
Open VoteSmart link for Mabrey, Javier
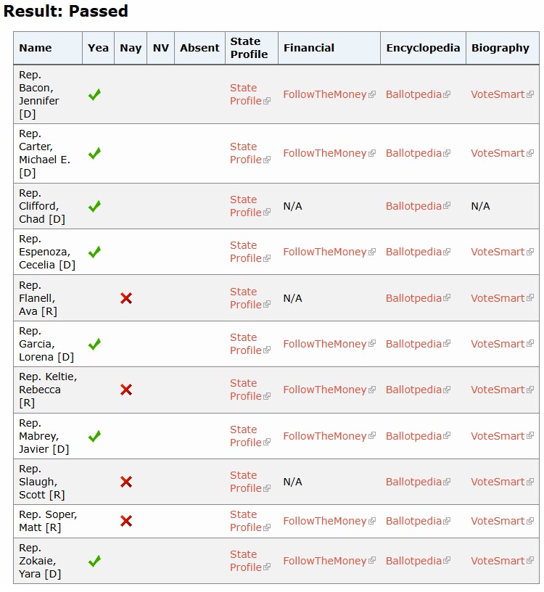pos(502,436)
